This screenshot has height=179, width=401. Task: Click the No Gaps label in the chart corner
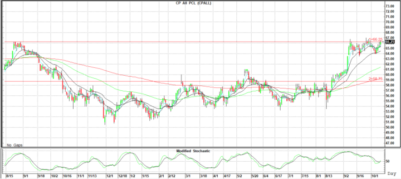[15, 145]
